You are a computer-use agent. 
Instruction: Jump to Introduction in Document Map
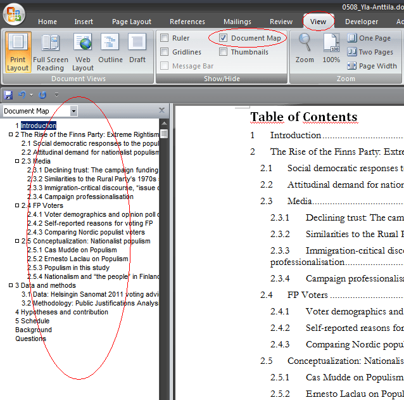(39, 126)
